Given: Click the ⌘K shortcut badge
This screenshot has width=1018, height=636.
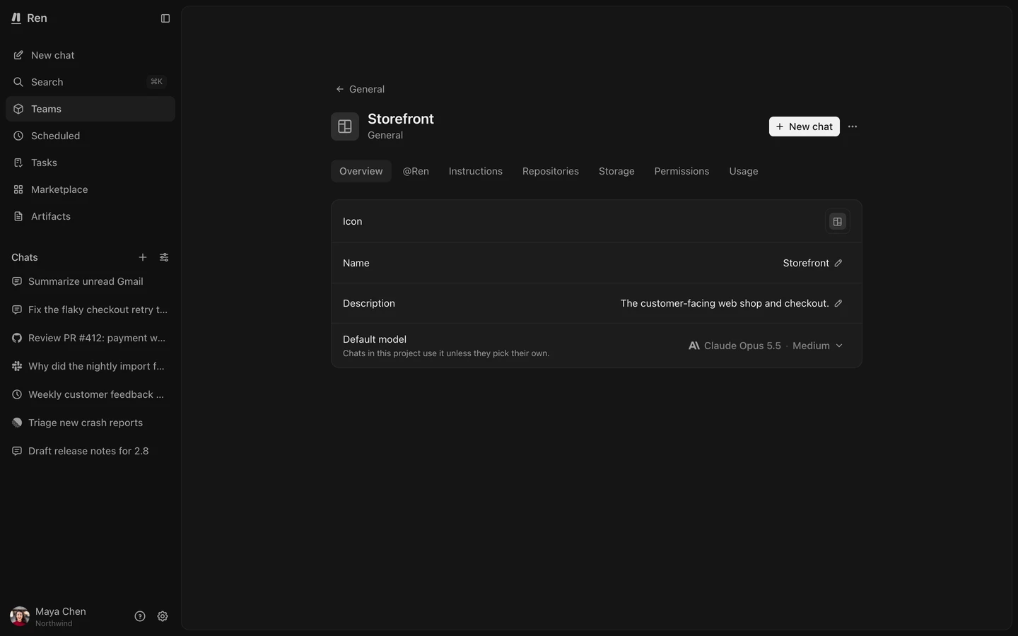Looking at the screenshot, I should click(156, 82).
